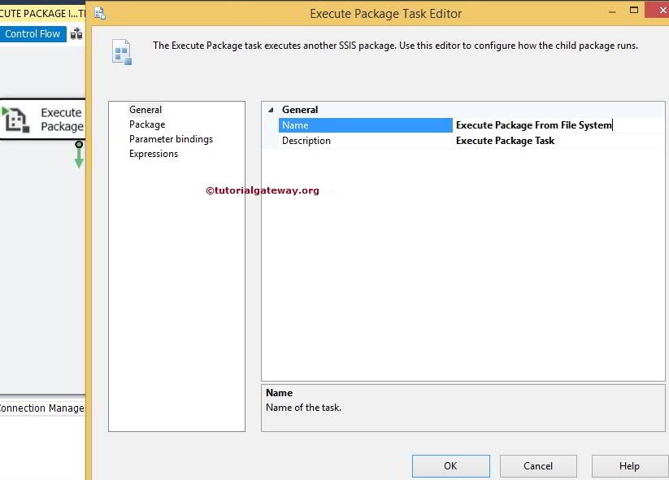Open the Parameter bindings page

tap(171, 139)
